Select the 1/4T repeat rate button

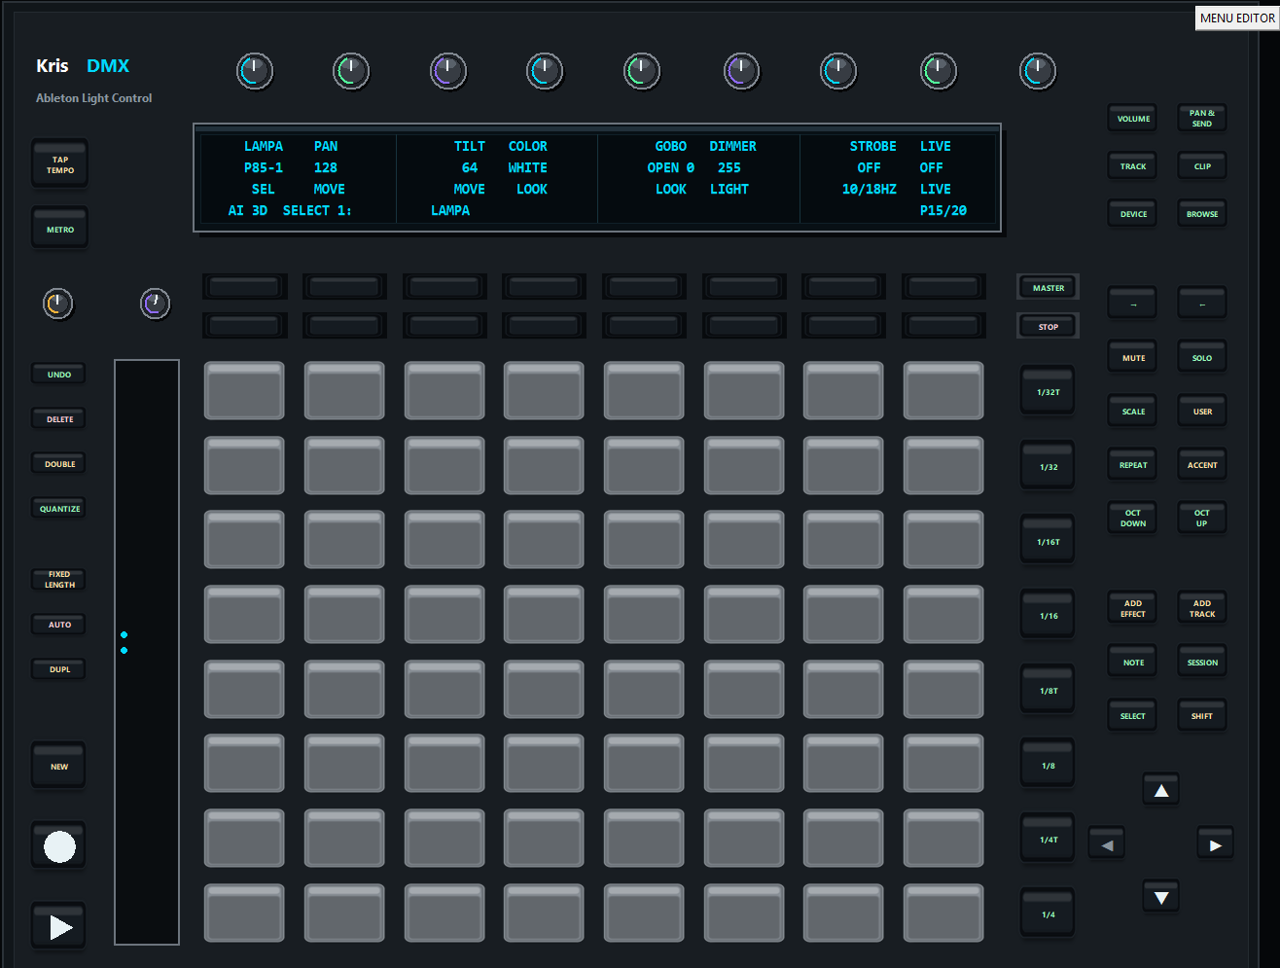tap(1049, 840)
